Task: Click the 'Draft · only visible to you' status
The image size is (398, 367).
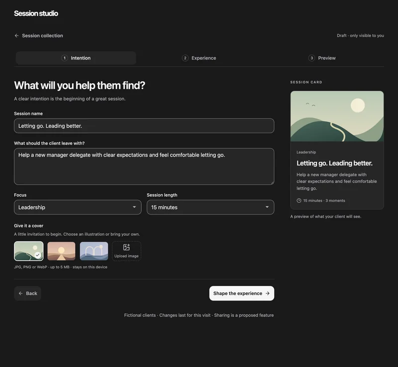Action: (x=360, y=36)
